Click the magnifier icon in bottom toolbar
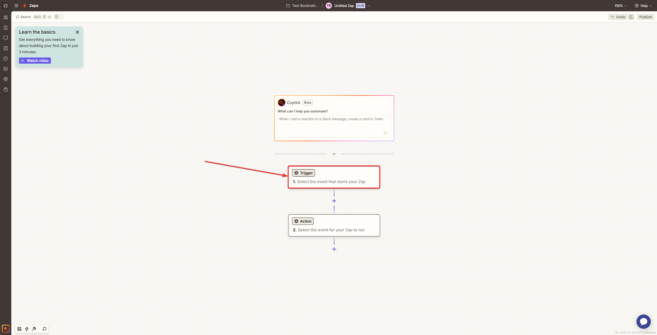Image resolution: width=657 pixels, height=335 pixels. click(44, 329)
